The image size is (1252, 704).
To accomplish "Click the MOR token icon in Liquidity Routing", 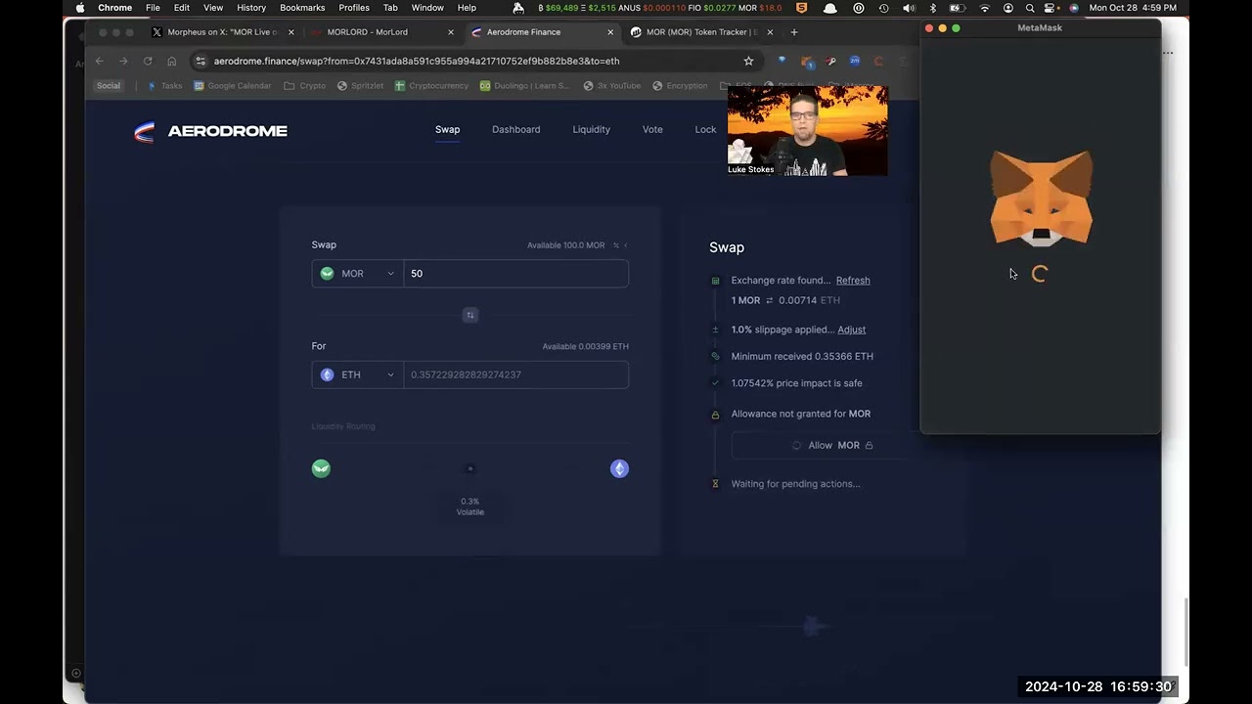I will pyautogui.click(x=321, y=468).
